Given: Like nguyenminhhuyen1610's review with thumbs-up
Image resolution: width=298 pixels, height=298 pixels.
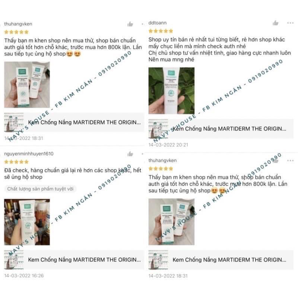Looking at the screenshot, I should [130, 154].
